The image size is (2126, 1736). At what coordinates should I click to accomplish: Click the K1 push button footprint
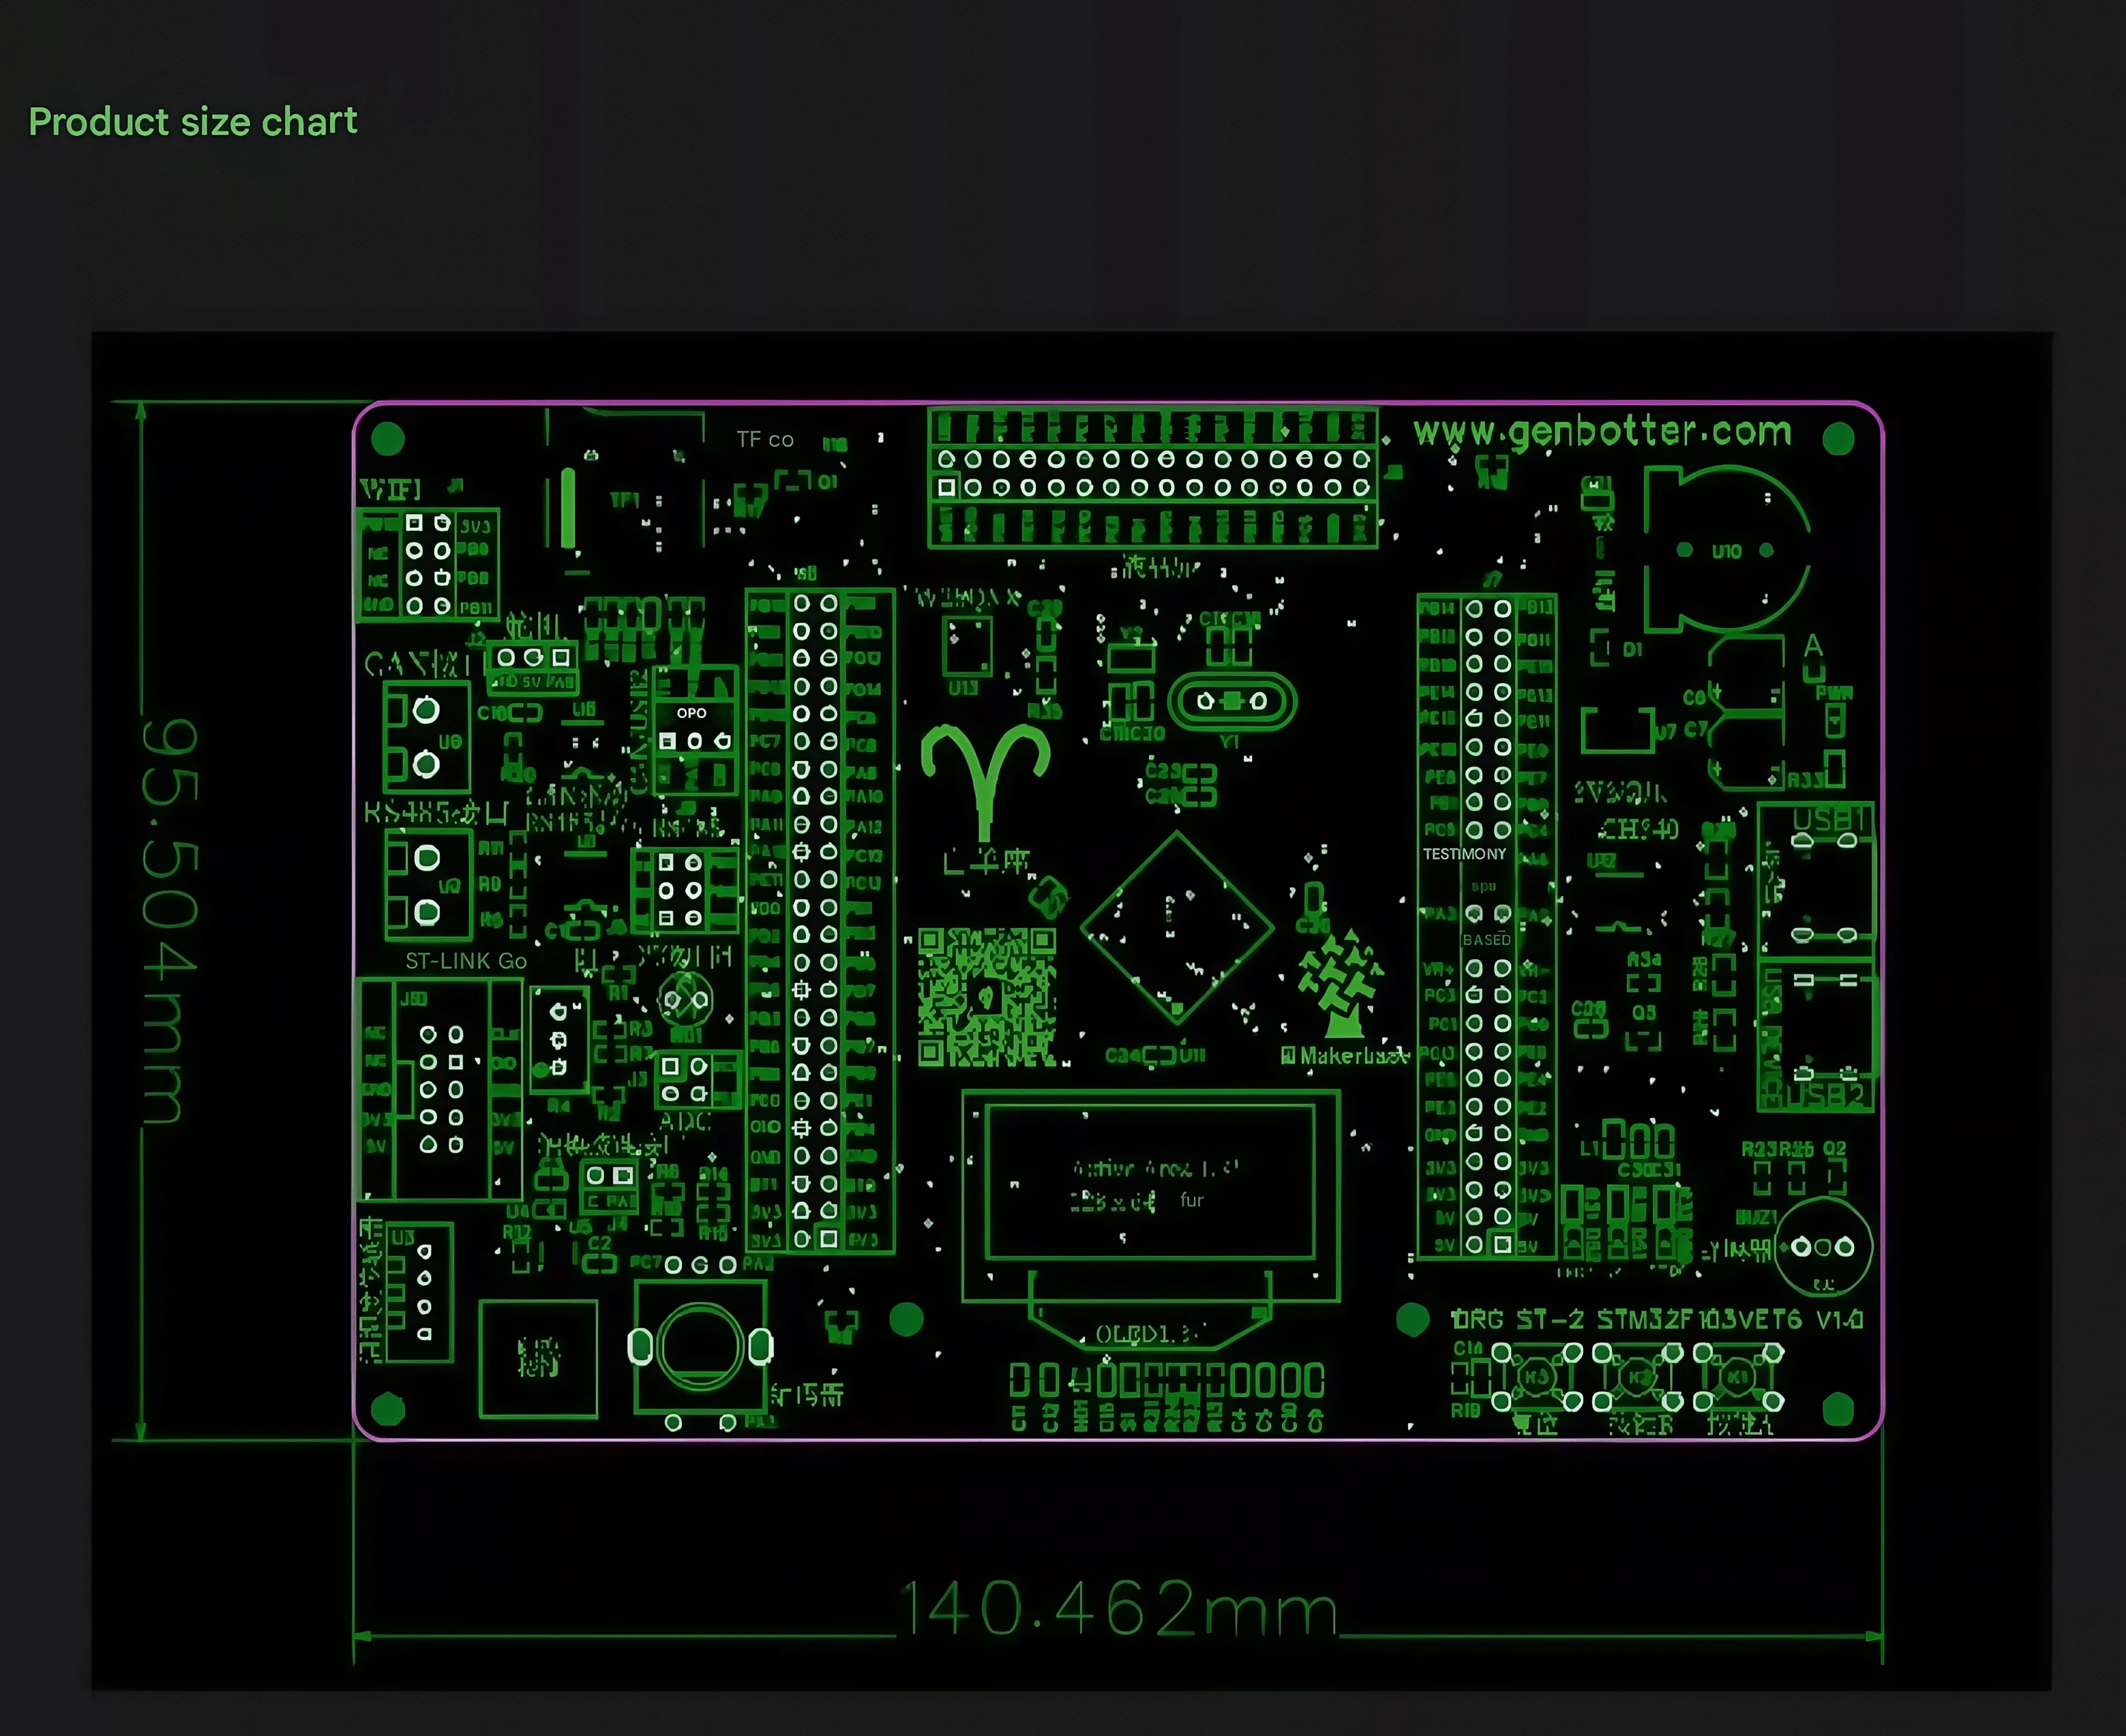pos(1738,1378)
